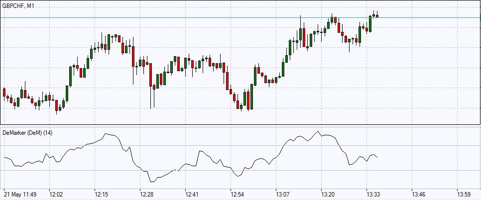Image resolution: width=481 pixels, height=200 pixels.
Task: Select the 12:15 time axis label
Action: click(x=101, y=195)
